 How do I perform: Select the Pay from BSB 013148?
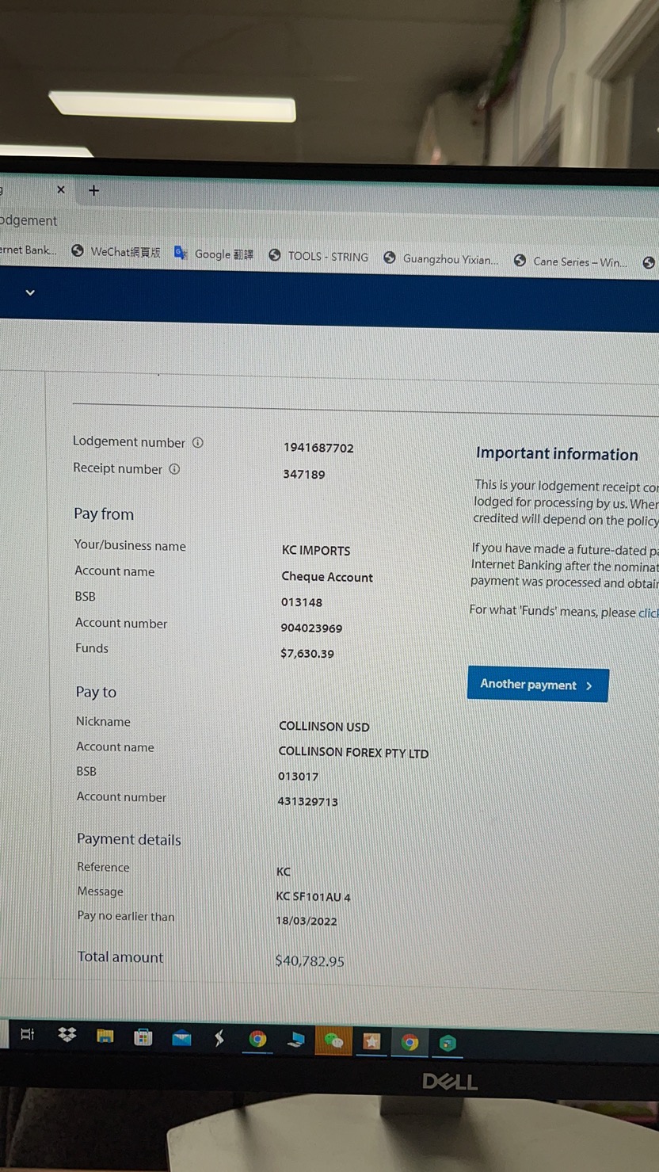pyautogui.click(x=302, y=602)
